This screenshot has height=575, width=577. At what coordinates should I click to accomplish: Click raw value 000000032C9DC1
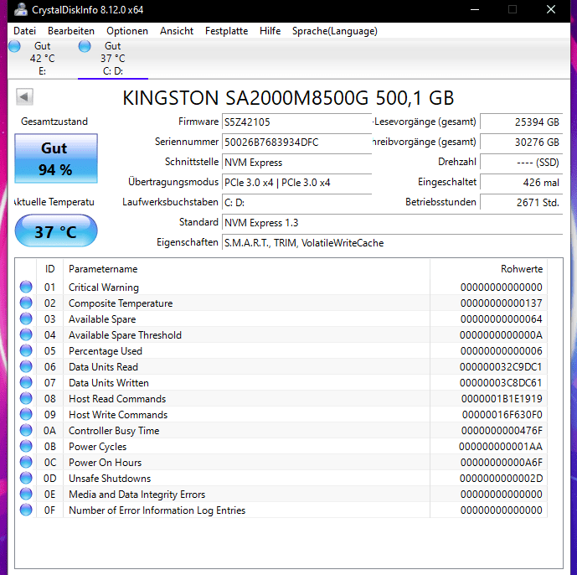point(501,367)
